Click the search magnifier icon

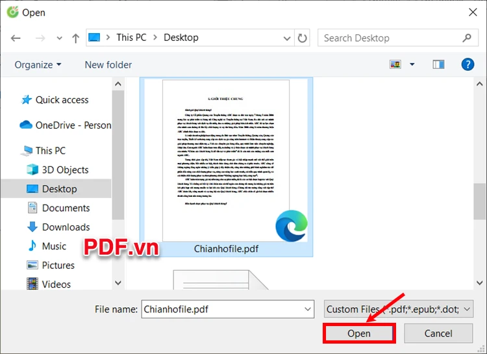(467, 38)
